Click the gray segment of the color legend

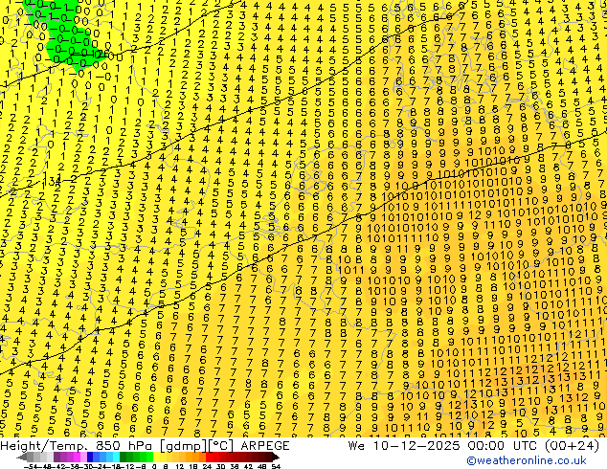[36, 457]
